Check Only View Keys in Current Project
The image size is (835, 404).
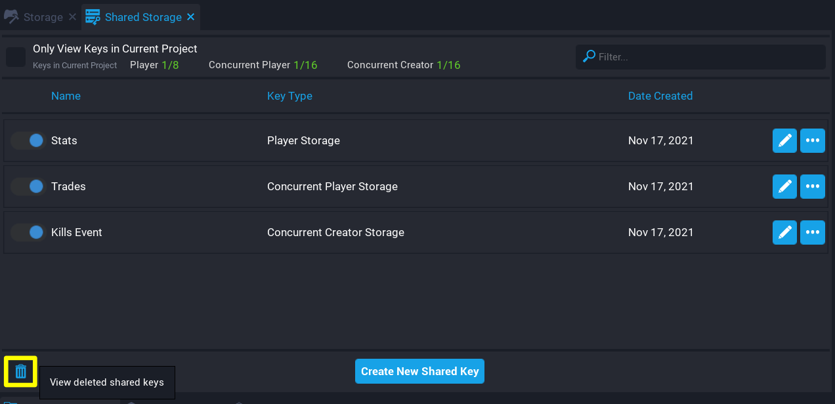click(16, 57)
